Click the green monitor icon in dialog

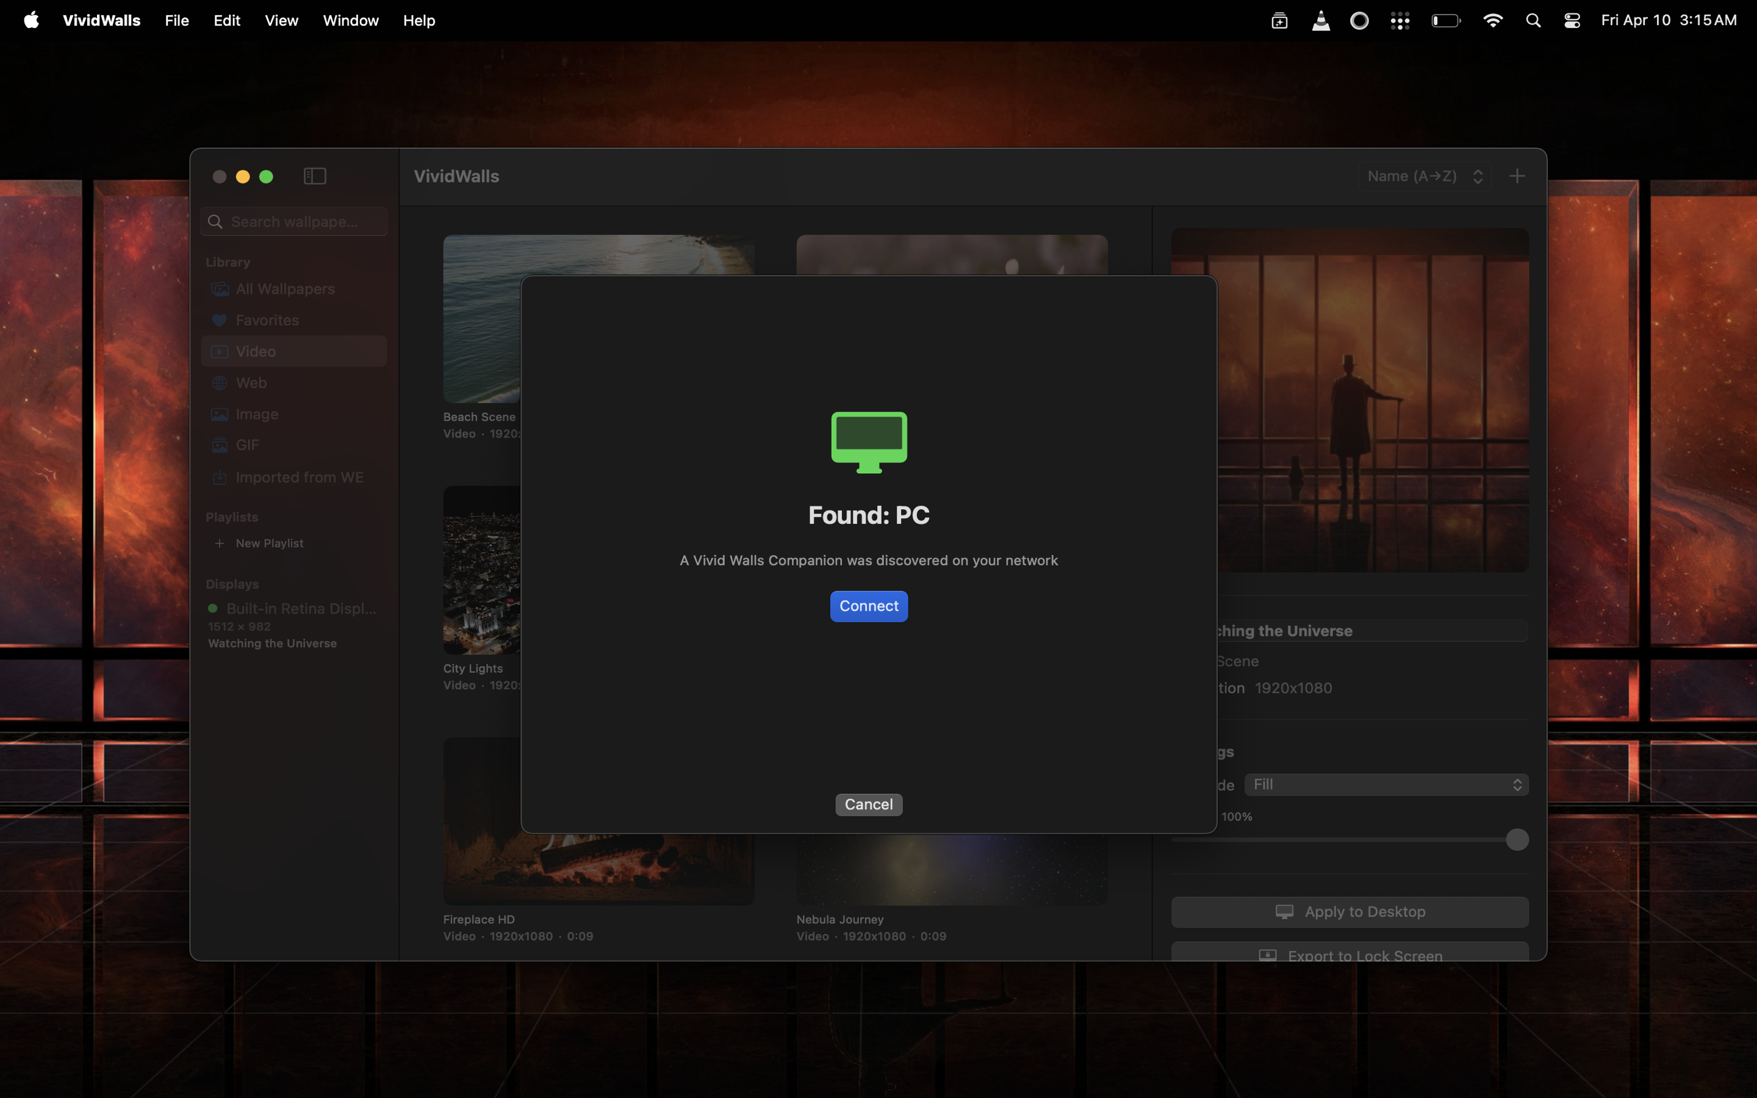pos(868,442)
